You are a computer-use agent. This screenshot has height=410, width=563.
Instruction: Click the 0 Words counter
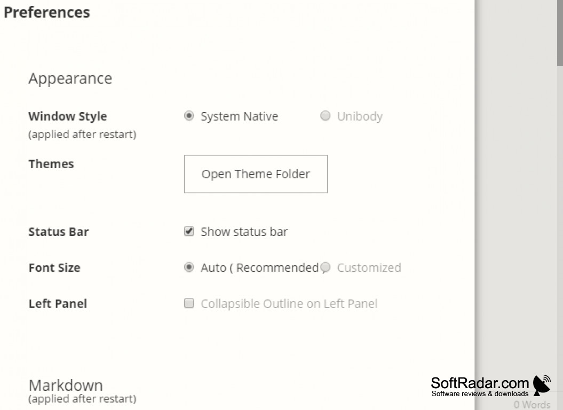(x=532, y=405)
